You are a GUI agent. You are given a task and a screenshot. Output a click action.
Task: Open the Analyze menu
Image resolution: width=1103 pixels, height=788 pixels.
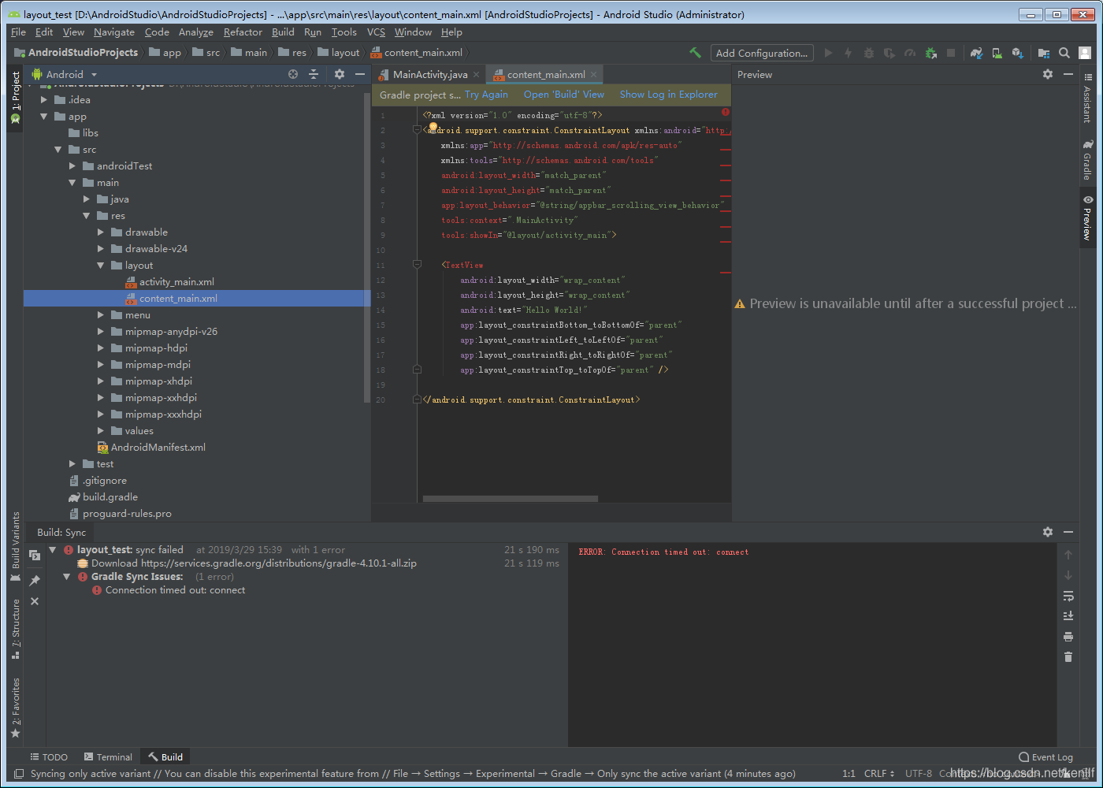click(196, 32)
